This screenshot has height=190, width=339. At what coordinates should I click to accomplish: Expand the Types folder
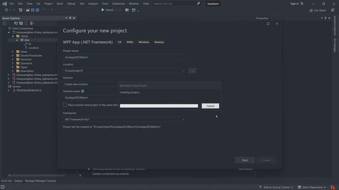13,67
